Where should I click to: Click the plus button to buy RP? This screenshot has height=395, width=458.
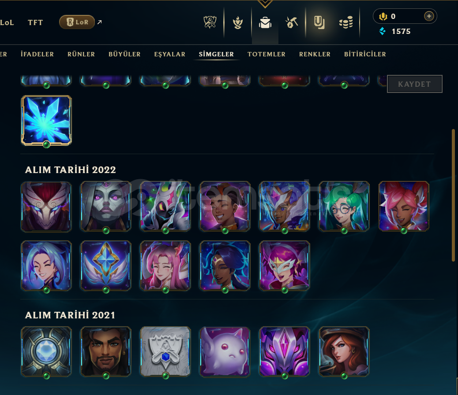point(429,16)
